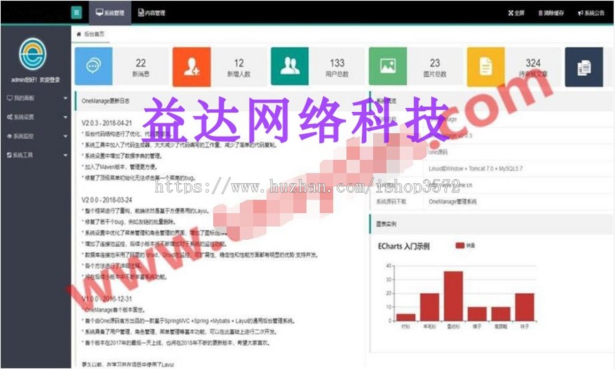Click the ECharts 入门示例 chart title
Image resolution: width=615 pixels, height=369 pixels.
[x=403, y=246]
